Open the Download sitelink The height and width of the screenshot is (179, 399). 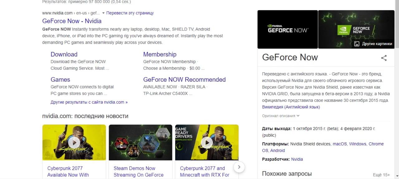(x=64, y=54)
